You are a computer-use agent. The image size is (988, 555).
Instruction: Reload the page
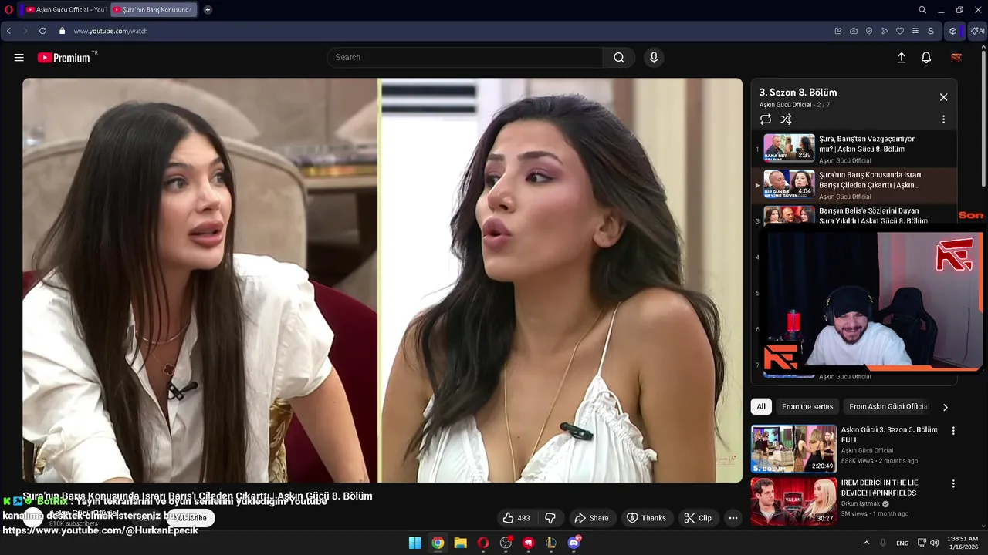42,31
